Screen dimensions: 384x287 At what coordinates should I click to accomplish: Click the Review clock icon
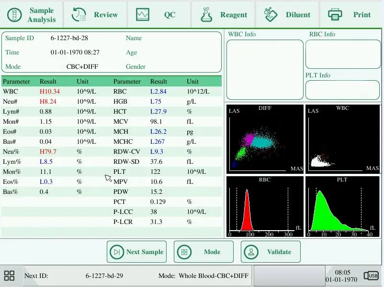click(x=79, y=15)
